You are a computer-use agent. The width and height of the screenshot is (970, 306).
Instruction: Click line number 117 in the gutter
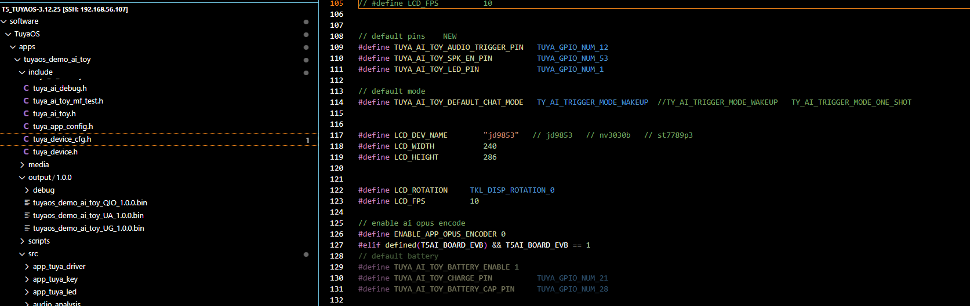click(x=336, y=135)
